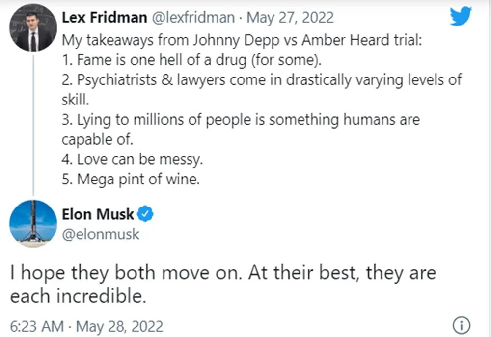Open the @elonmusk handle link
491x337 pixels.
click(101, 234)
